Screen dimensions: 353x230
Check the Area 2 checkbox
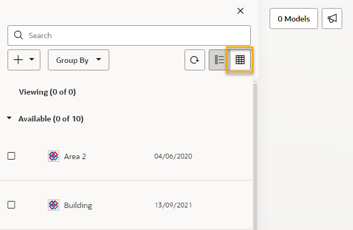coord(11,156)
